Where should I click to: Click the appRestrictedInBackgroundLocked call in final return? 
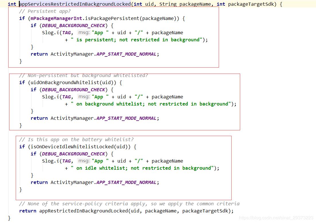pos(83,211)
